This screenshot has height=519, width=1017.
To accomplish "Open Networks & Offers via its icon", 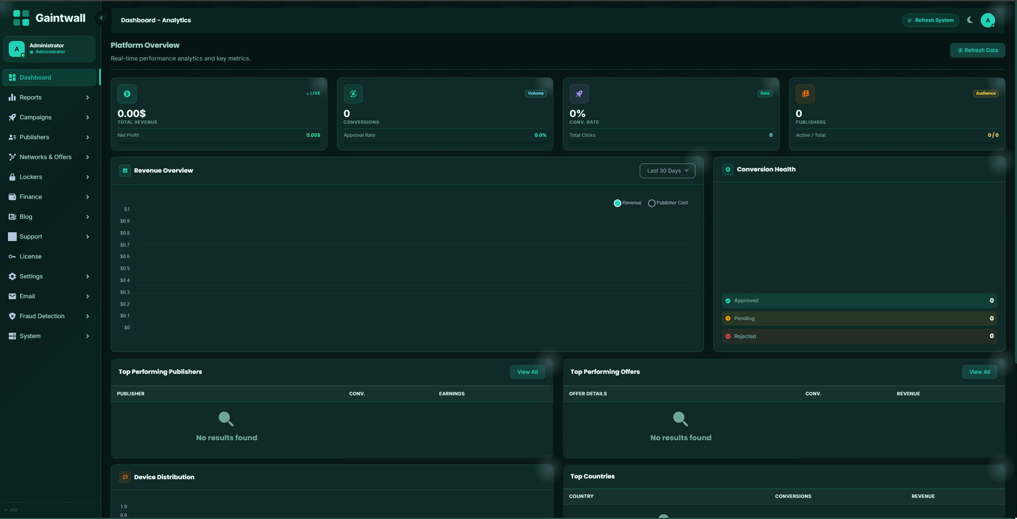I will click(12, 157).
